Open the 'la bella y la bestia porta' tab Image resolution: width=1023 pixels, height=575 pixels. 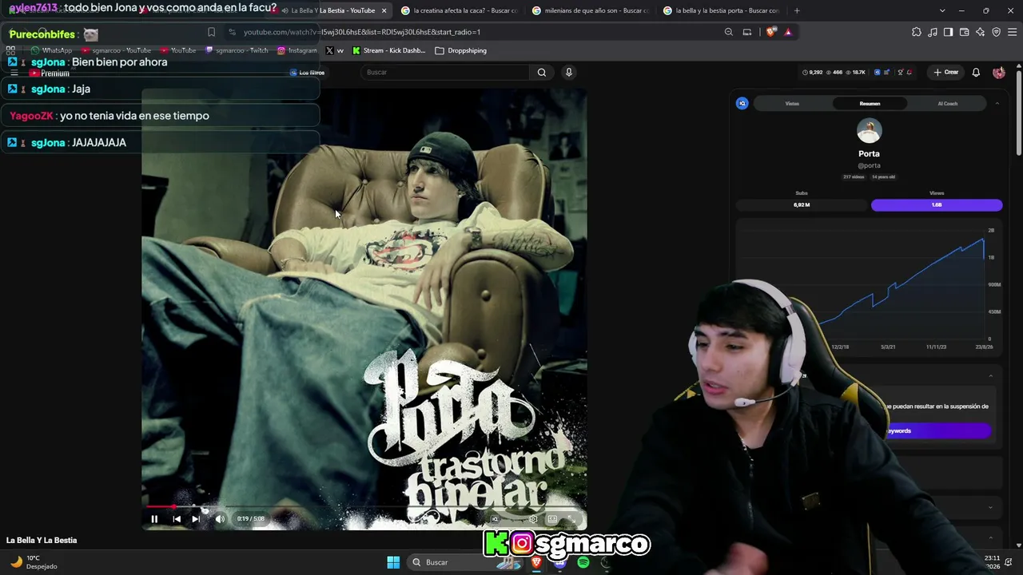point(721,10)
